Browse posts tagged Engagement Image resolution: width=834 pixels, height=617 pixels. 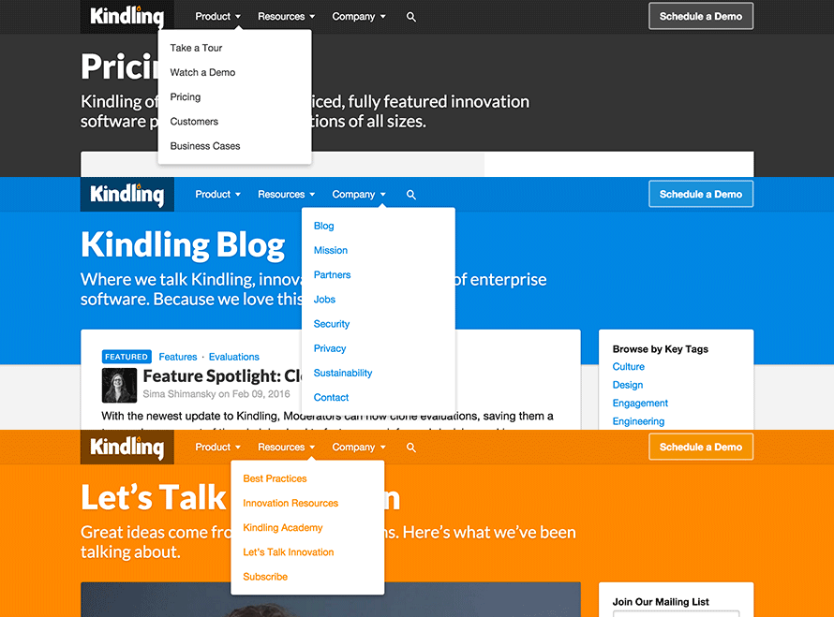click(640, 404)
